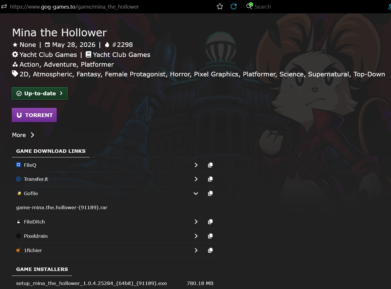Expand the More section
391x289 pixels.
click(x=23, y=135)
